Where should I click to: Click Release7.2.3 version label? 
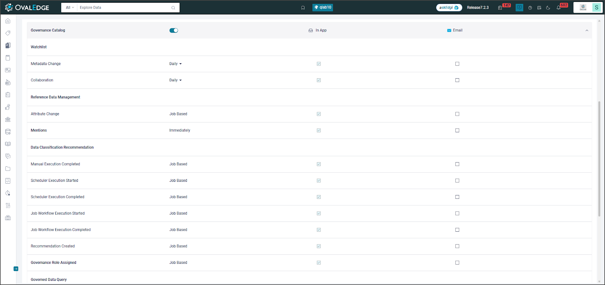pyautogui.click(x=478, y=8)
